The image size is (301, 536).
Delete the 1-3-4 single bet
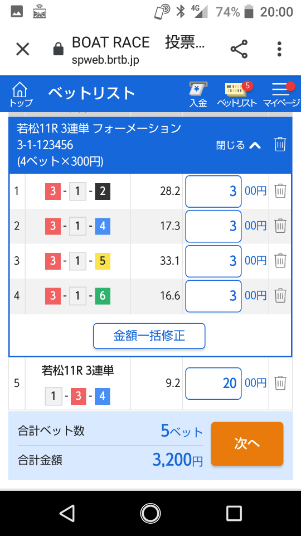point(280,383)
